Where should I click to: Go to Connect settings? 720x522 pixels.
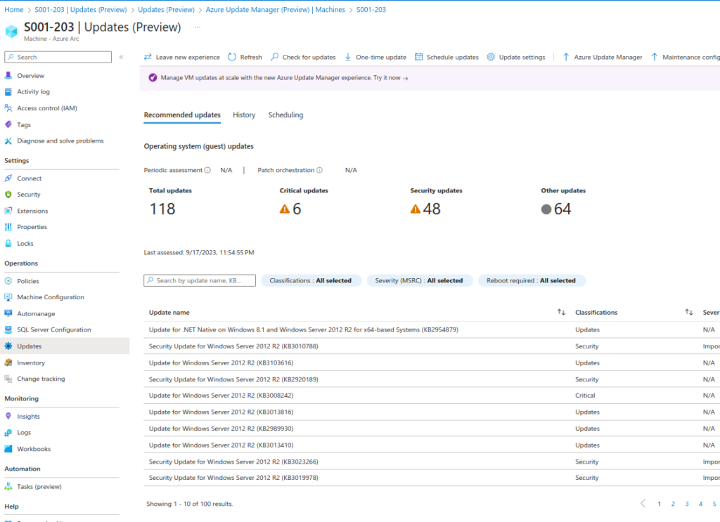(29, 178)
